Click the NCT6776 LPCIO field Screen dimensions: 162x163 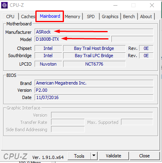coord(94,64)
